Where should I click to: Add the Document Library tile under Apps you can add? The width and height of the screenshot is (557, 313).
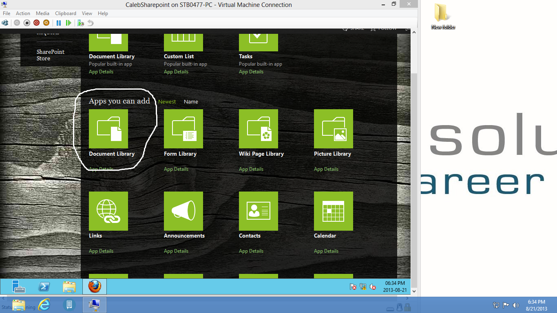(108, 129)
